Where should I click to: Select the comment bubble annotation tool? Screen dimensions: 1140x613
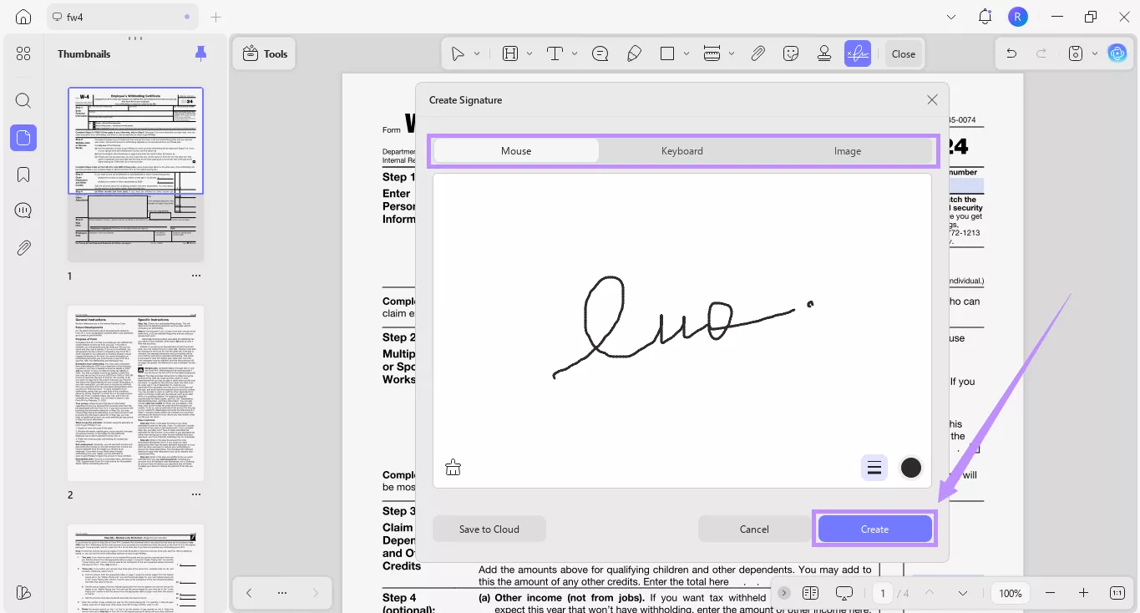pos(600,53)
